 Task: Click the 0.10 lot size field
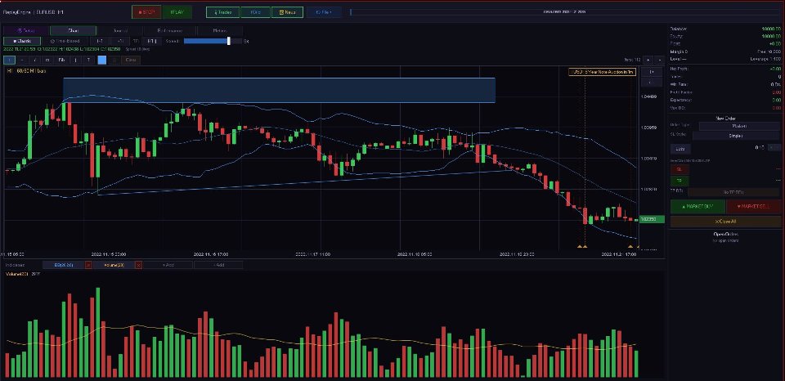click(760, 148)
